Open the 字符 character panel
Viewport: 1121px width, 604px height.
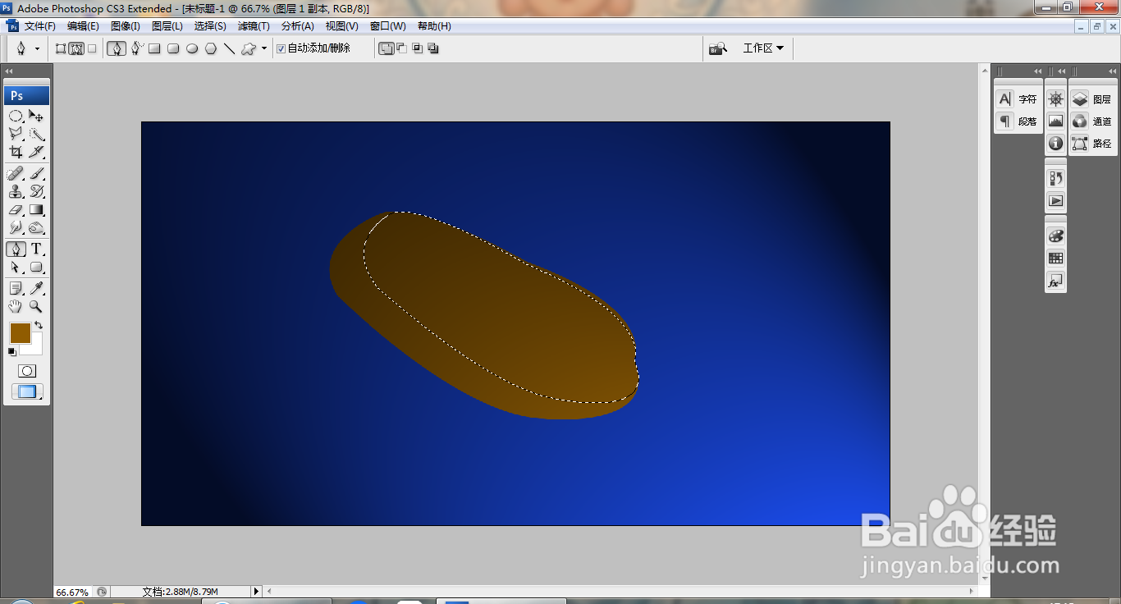click(1018, 99)
